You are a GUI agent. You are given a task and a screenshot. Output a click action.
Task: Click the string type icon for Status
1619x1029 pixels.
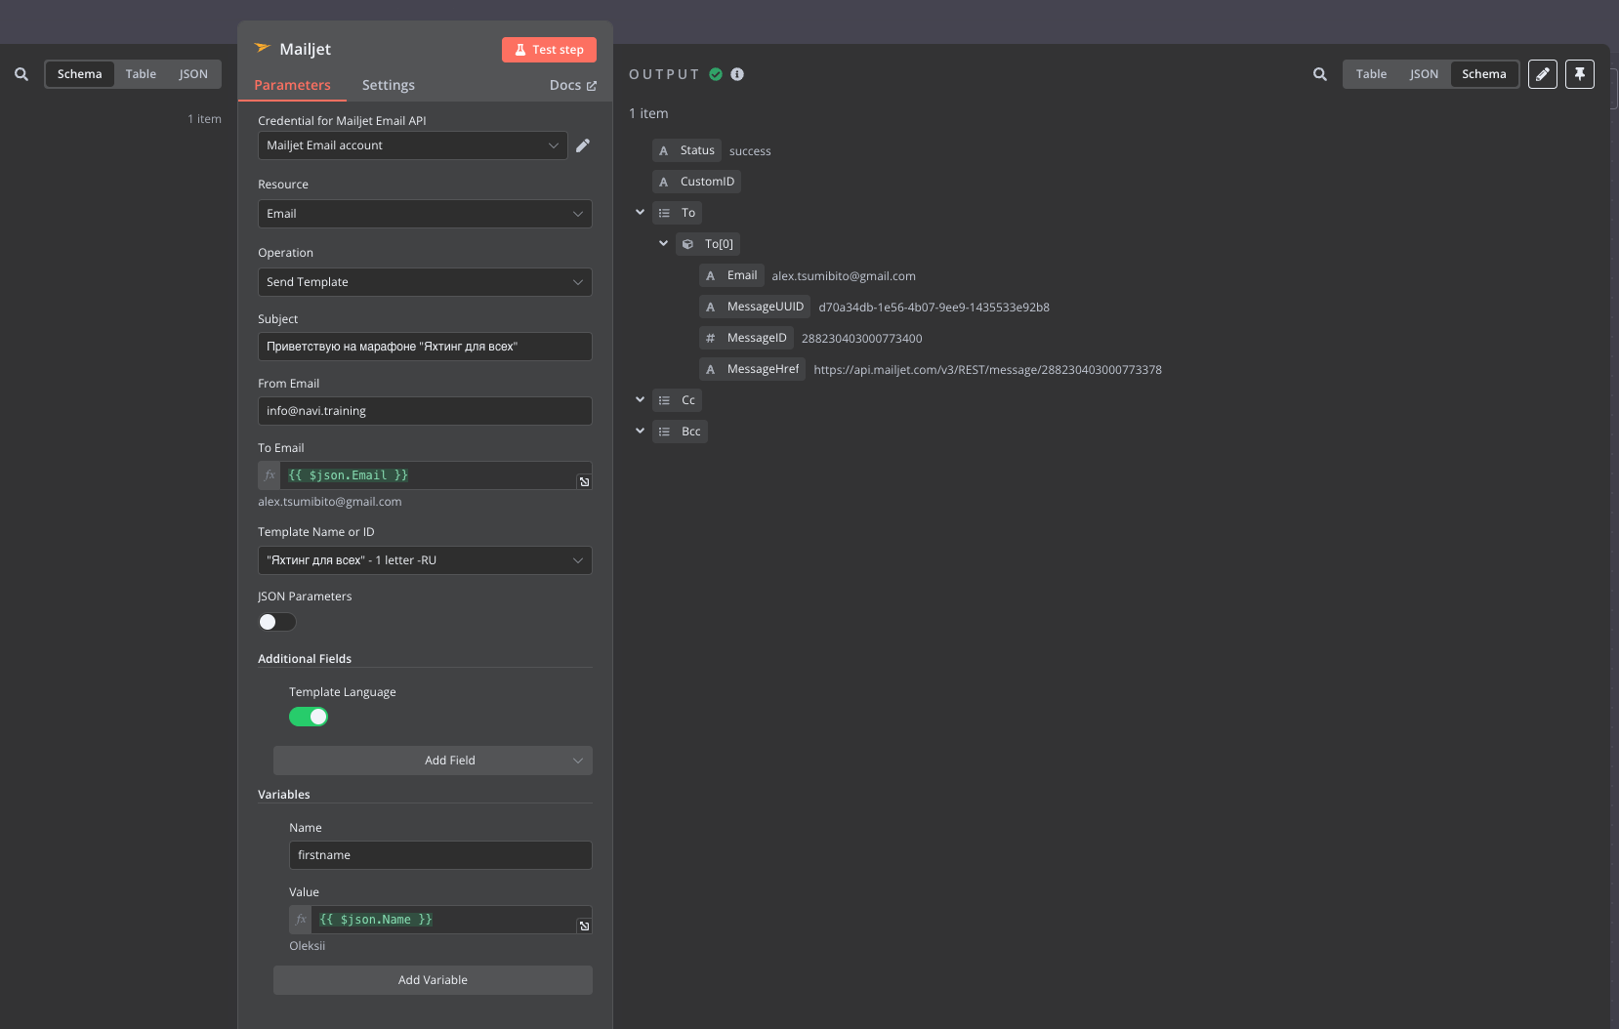point(664,150)
